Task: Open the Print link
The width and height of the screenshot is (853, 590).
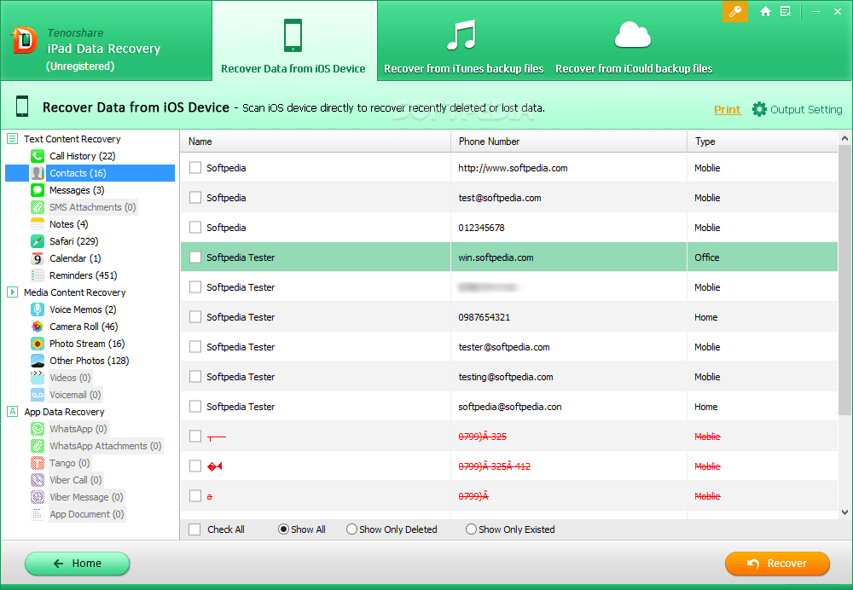Action: point(728,109)
